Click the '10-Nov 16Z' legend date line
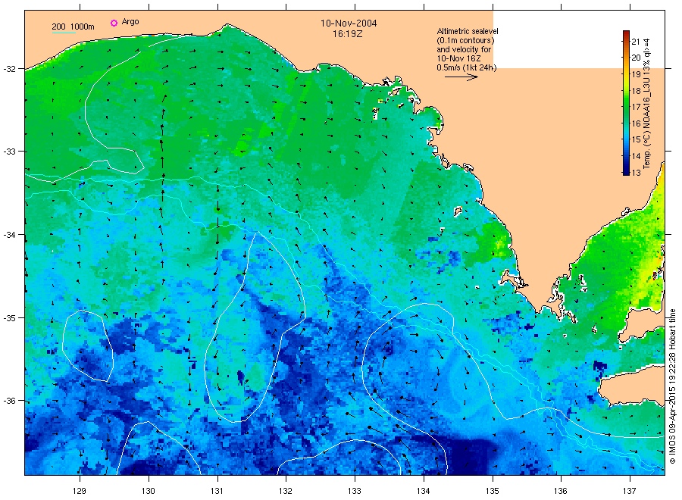Screen dimensions: 682x500 pyautogui.click(x=459, y=58)
